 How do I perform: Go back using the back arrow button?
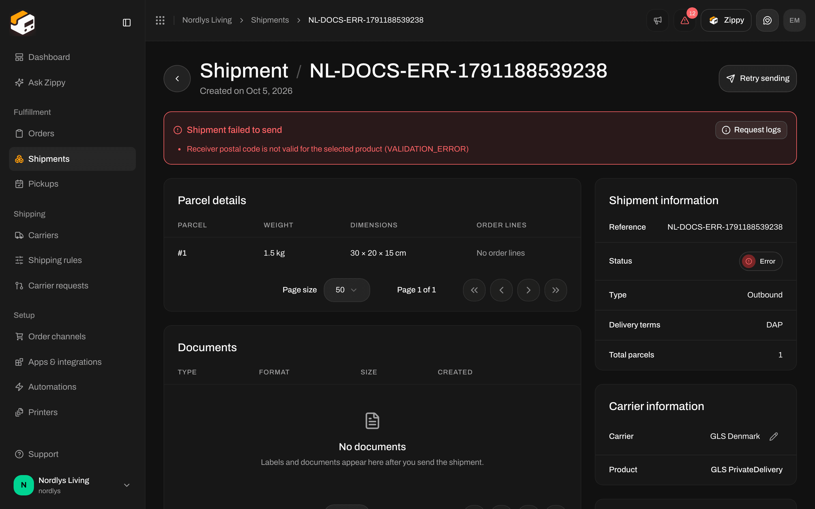pyautogui.click(x=177, y=78)
